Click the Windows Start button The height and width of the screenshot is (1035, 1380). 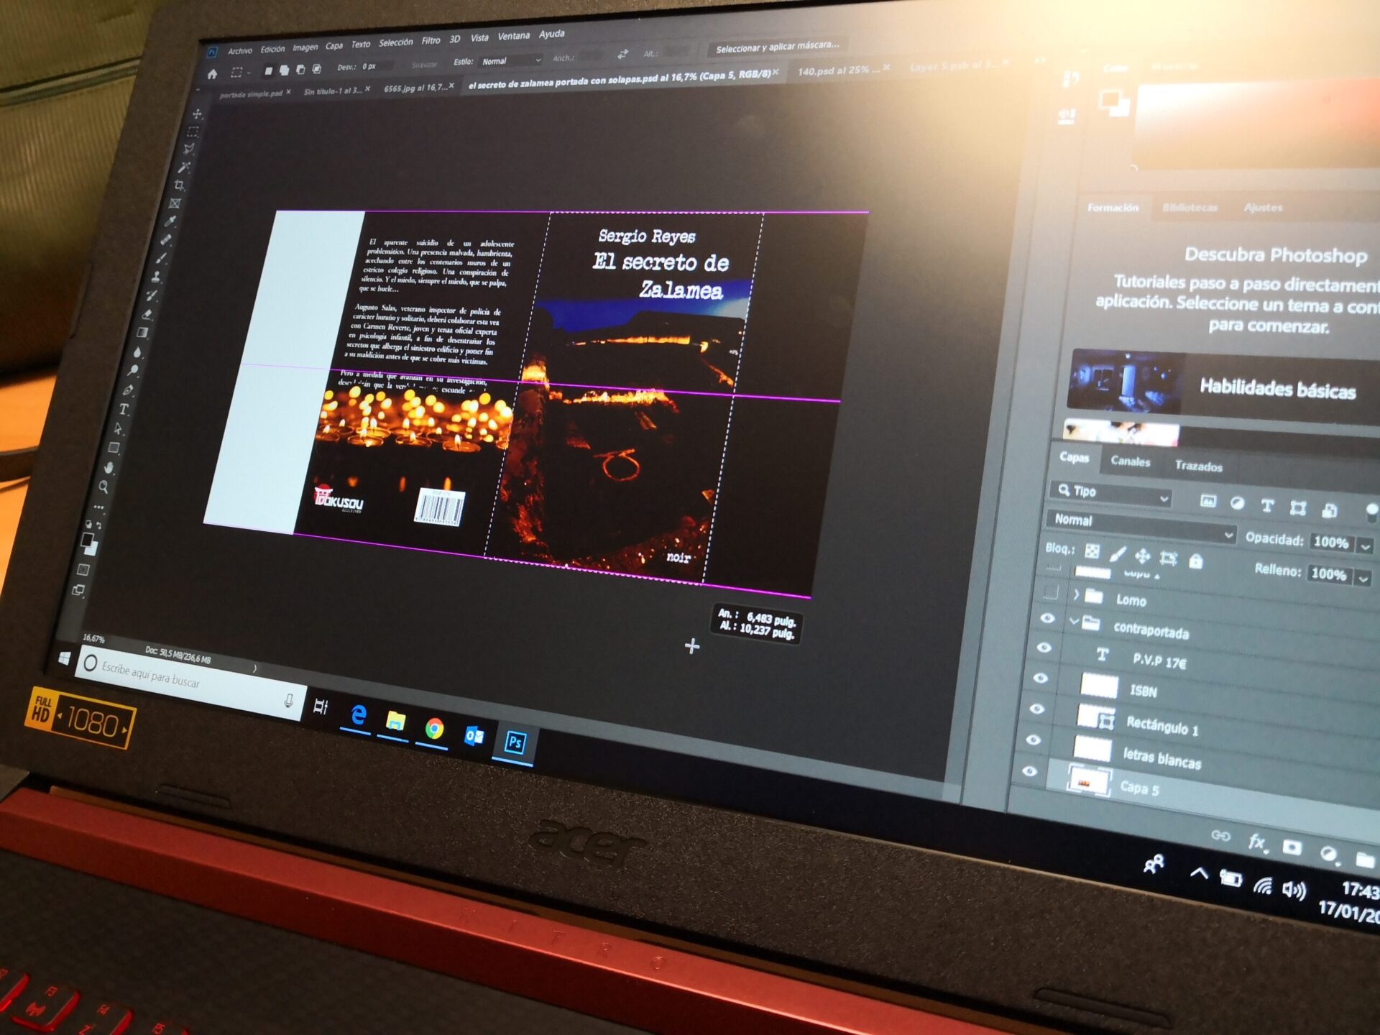pyautogui.click(x=64, y=658)
